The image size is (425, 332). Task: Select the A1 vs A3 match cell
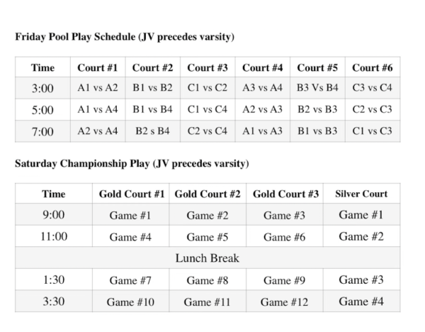click(x=262, y=131)
